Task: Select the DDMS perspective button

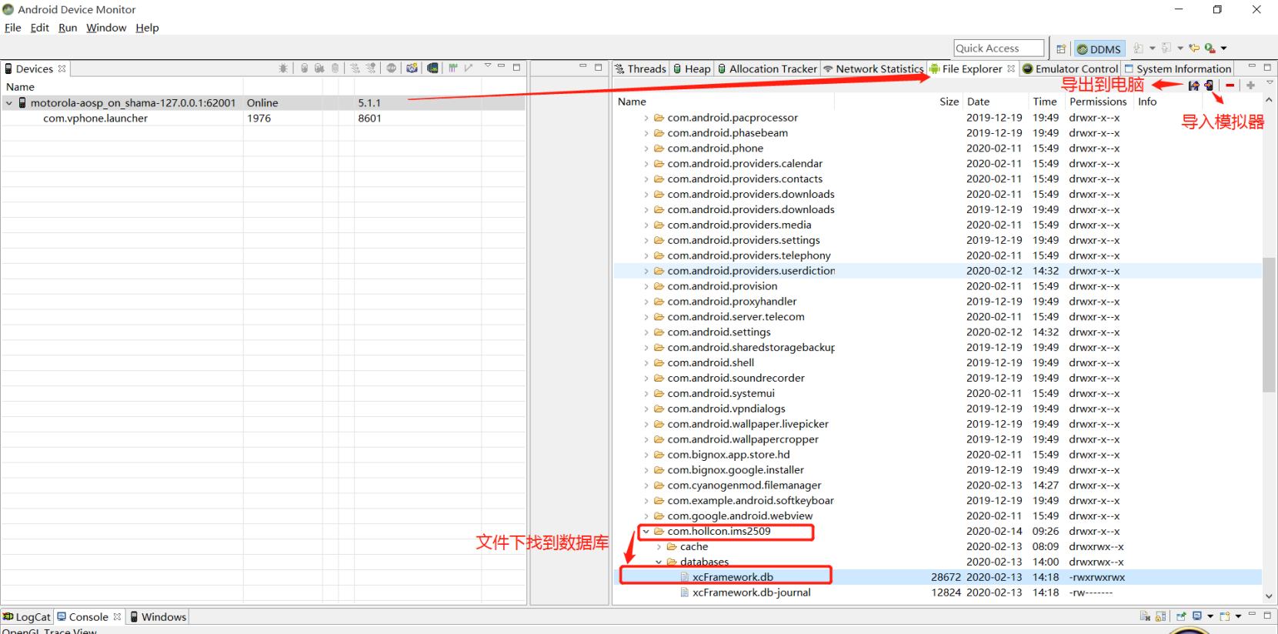Action: pos(1099,49)
